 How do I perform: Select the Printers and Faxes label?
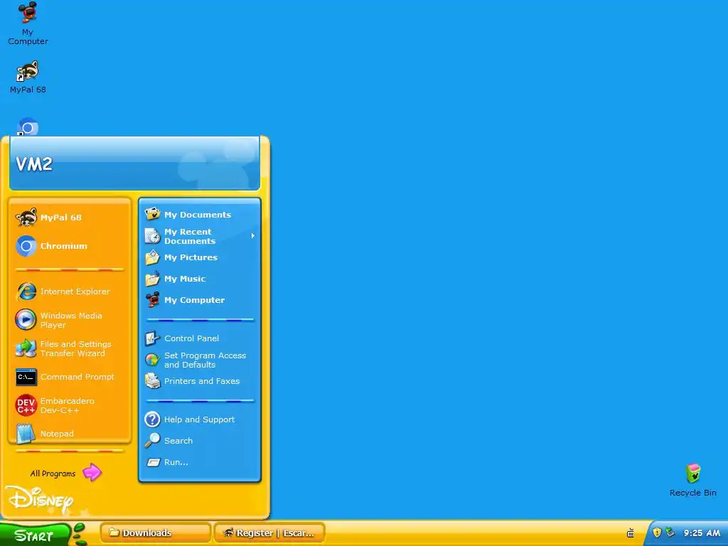tap(202, 381)
